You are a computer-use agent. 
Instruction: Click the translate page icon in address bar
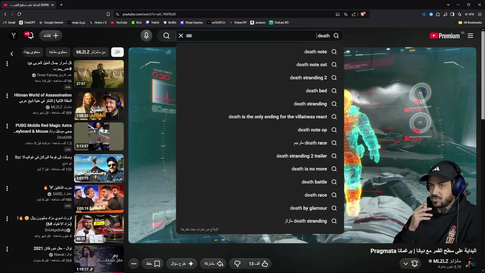(346, 14)
